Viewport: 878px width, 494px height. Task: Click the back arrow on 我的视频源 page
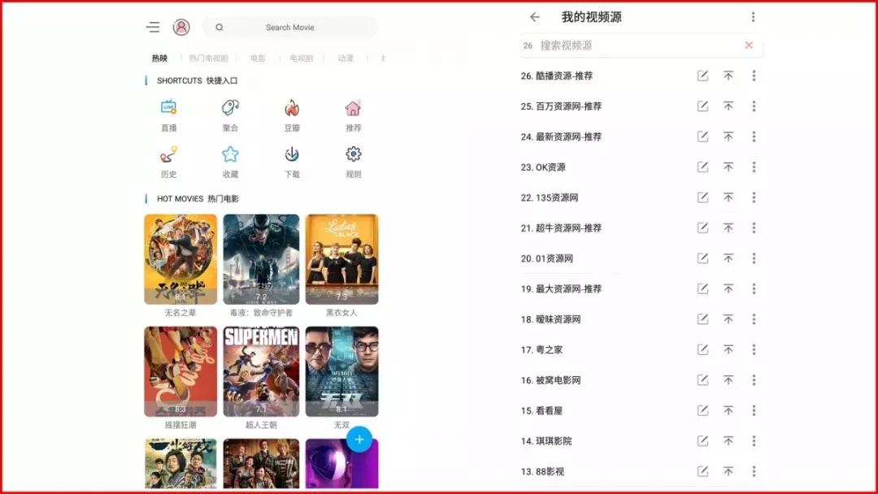[x=533, y=16]
